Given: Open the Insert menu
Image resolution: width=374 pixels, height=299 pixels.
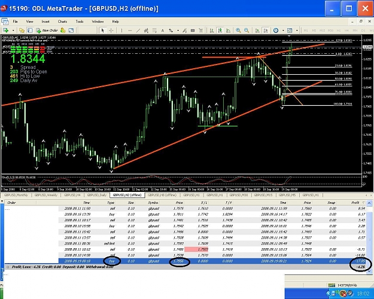Looking at the screenshot, I should coord(45,22).
